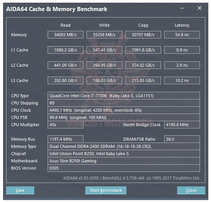Minimize the AIDA64 benchmark window

[182, 8]
